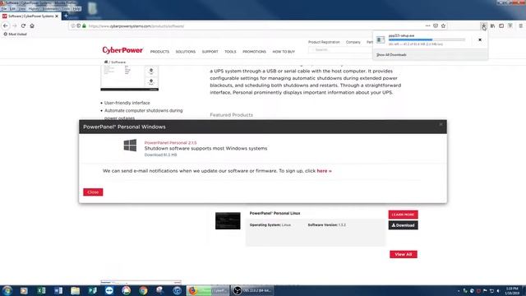Open the Windows Start orb
Image resolution: width=526 pixels, height=296 pixels.
[7, 290]
